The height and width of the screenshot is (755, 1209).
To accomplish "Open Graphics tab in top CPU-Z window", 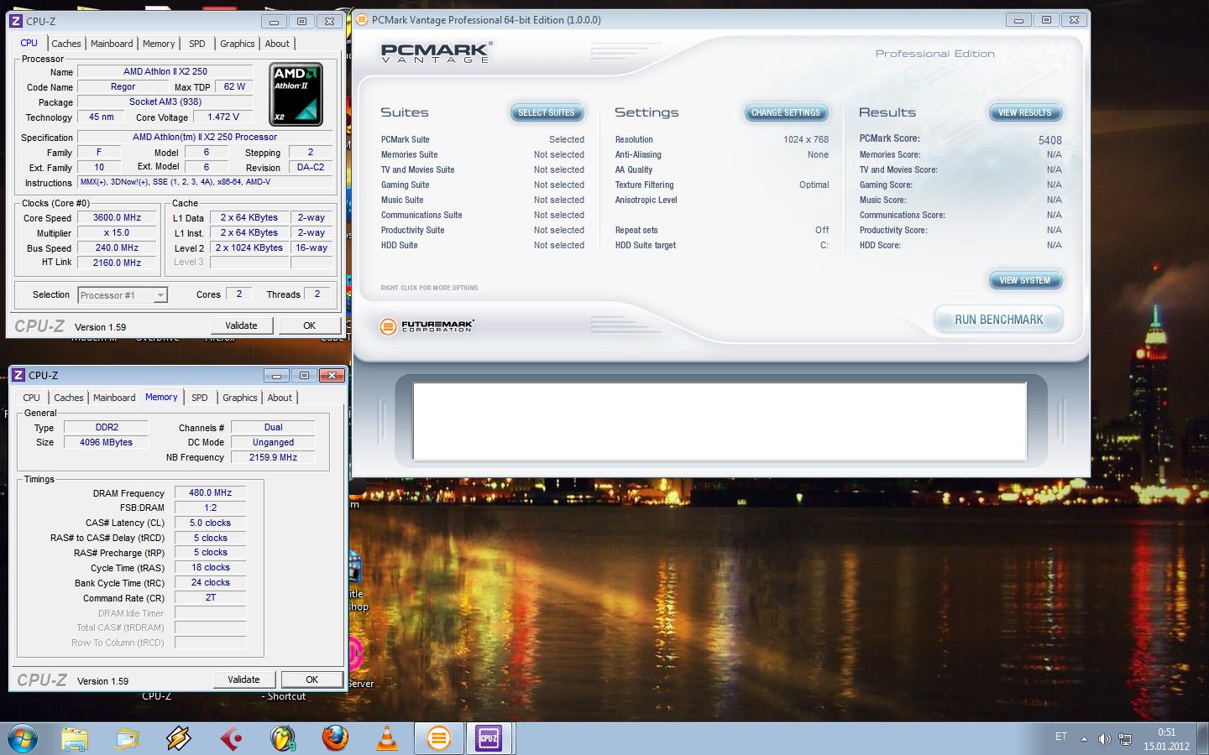I will point(238,44).
